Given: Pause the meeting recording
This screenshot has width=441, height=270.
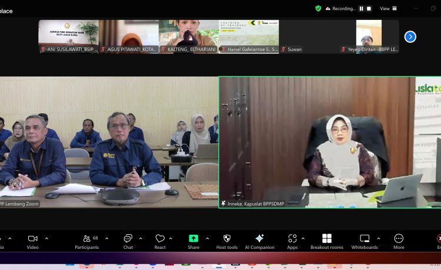Looking at the screenshot, I should [362, 9].
